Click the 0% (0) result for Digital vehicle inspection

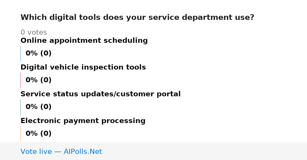tap(38, 80)
